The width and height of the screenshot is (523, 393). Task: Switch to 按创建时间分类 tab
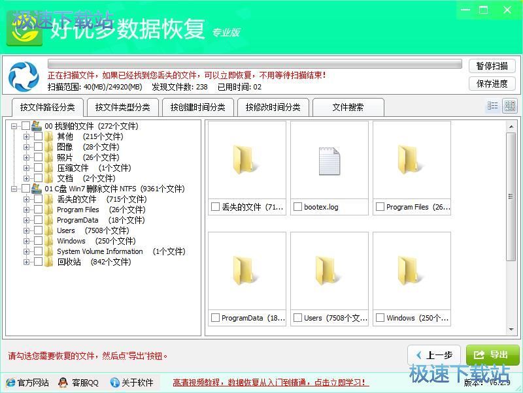[198, 107]
